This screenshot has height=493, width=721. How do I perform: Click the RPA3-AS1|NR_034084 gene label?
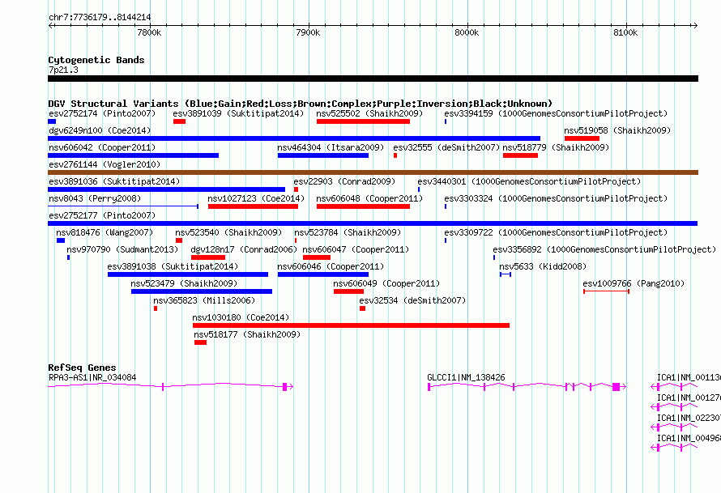pos(92,378)
